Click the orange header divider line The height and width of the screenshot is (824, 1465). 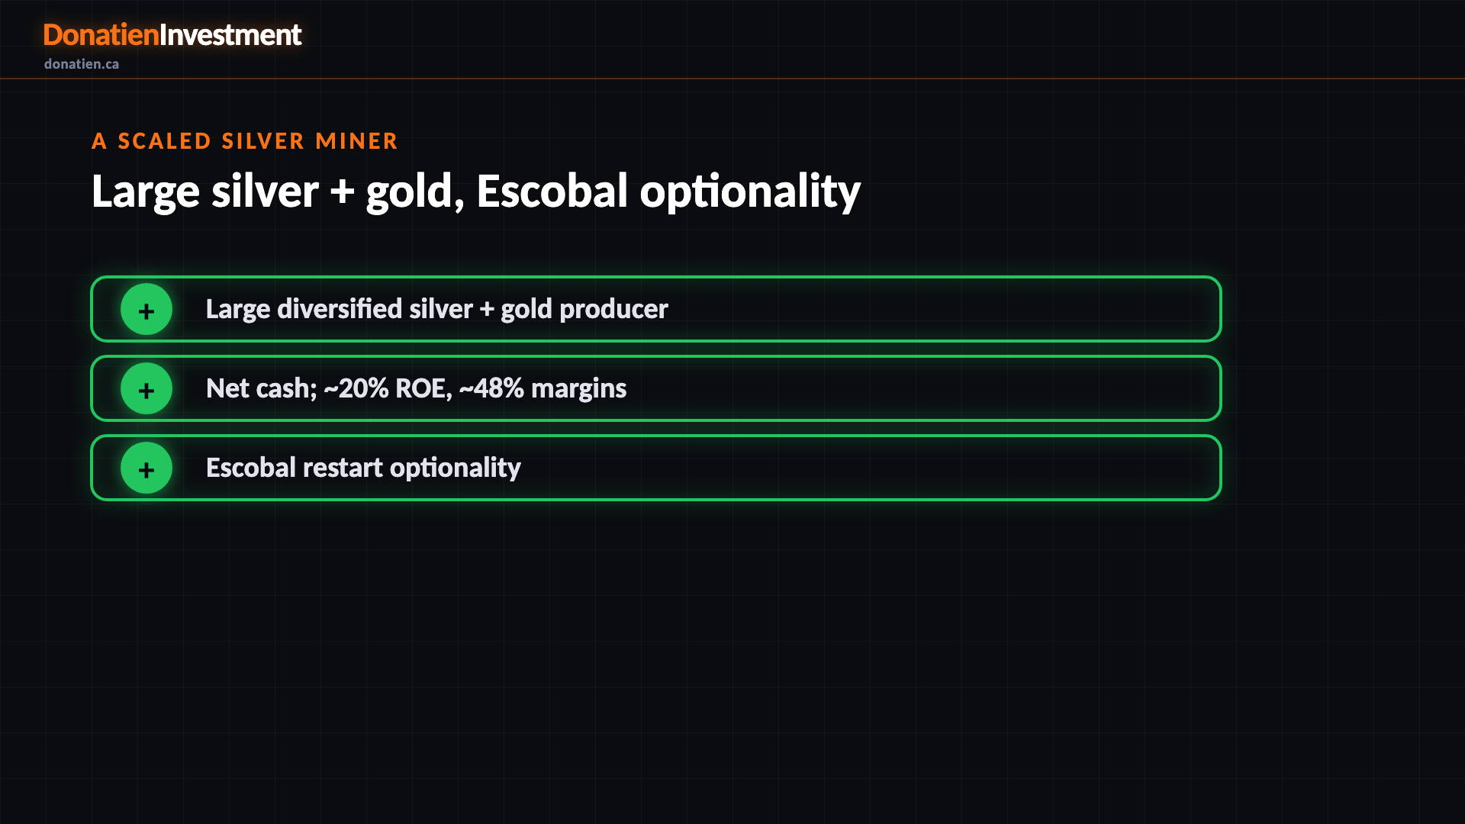coord(732,79)
